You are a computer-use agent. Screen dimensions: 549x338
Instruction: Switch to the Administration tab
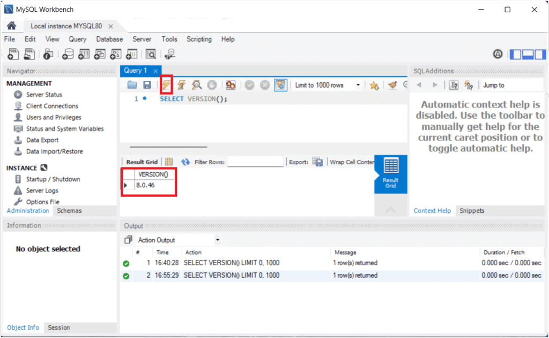[x=28, y=211]
